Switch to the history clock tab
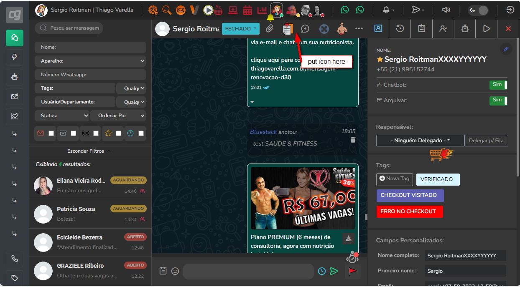Image resolution: width=520 pixels, height=287 pixels. click(x=400, y=29)
